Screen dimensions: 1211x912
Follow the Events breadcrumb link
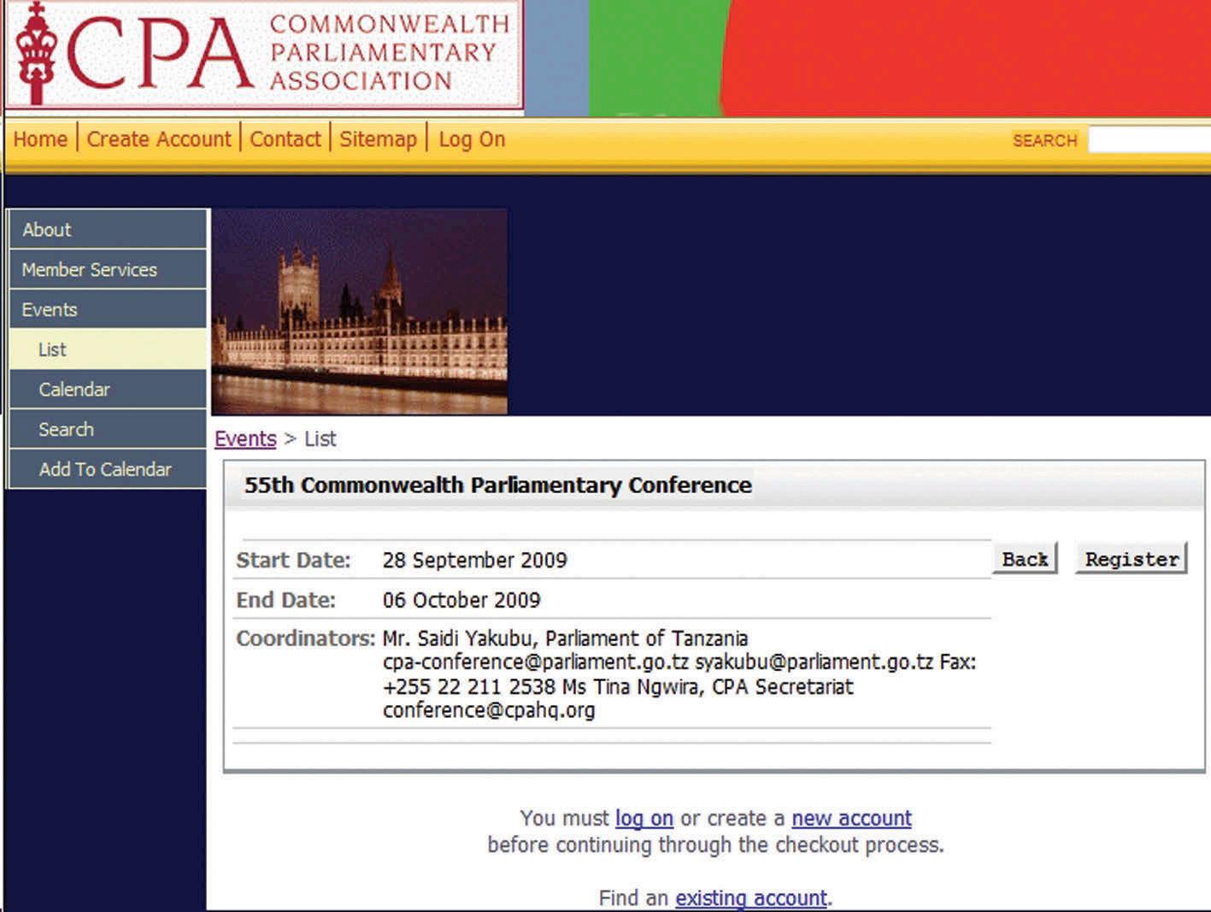click(x=245, y=438)
